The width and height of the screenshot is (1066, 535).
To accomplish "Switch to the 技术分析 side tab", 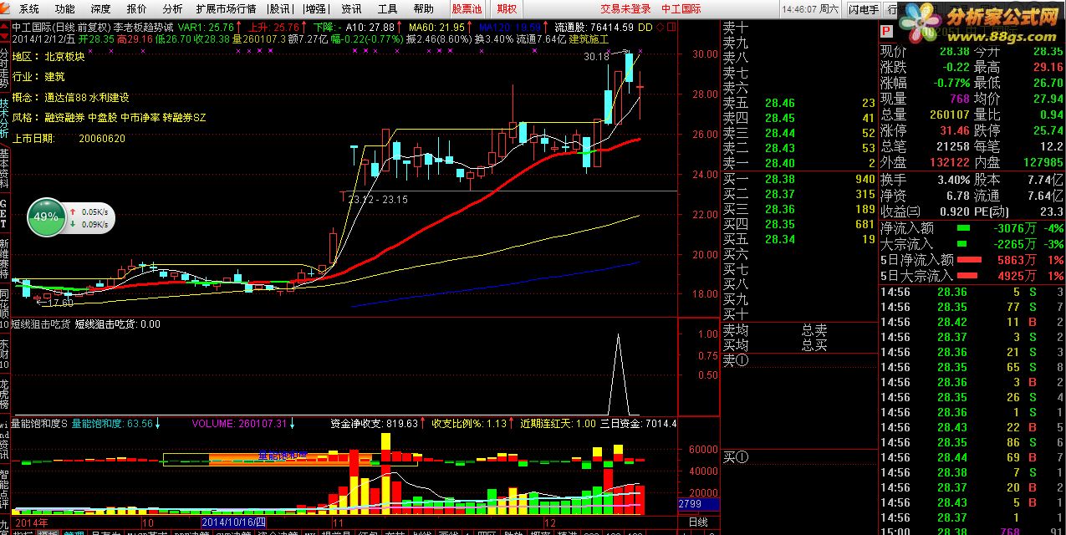I will click(4, 120).
